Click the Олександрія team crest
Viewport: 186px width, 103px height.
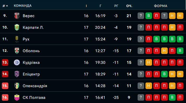(x=17, y=86)
